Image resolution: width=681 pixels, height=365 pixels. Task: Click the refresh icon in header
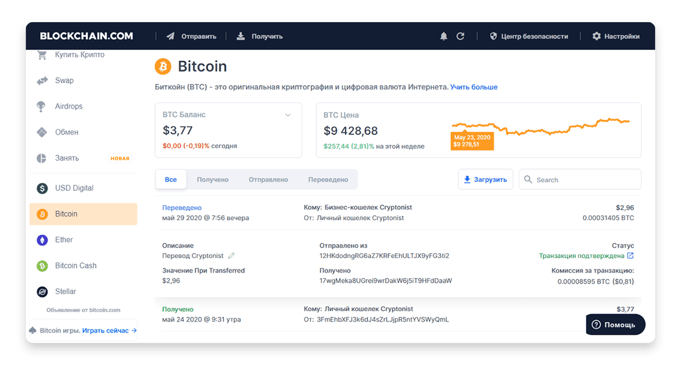460,36
